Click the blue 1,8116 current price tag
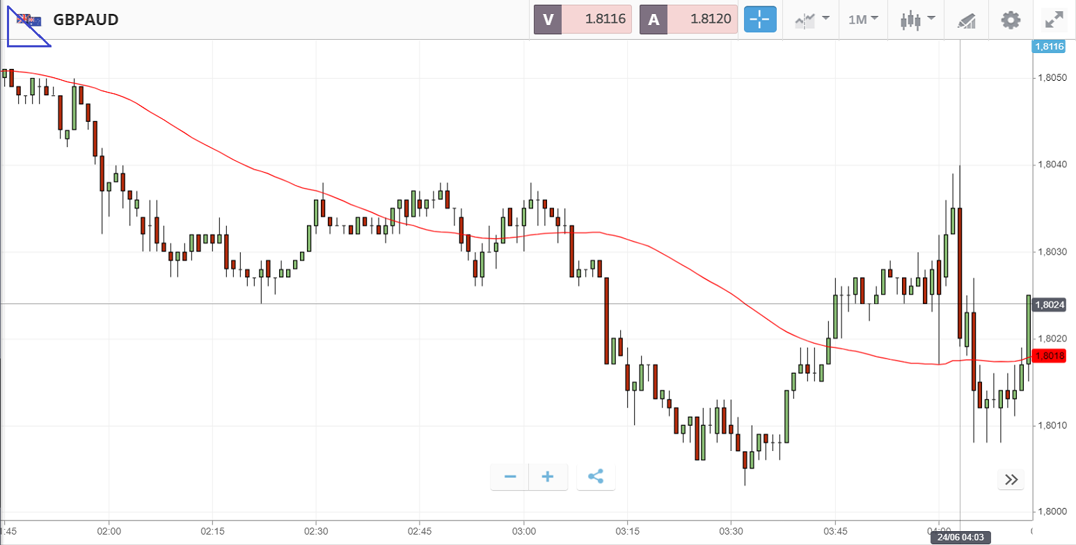The image size is (1076, 545). (x=1049, y=47)
